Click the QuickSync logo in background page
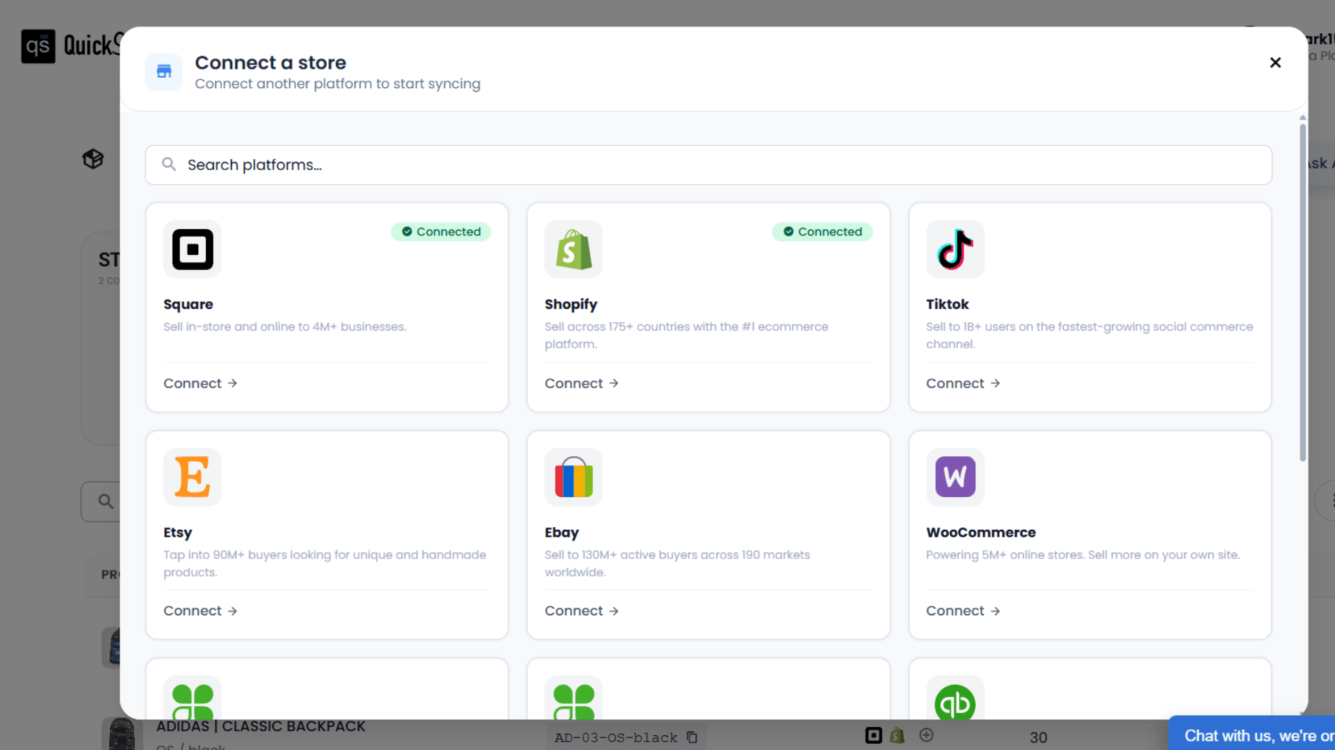This screenshot has height=750, width=1335. [x=71, y=46]
